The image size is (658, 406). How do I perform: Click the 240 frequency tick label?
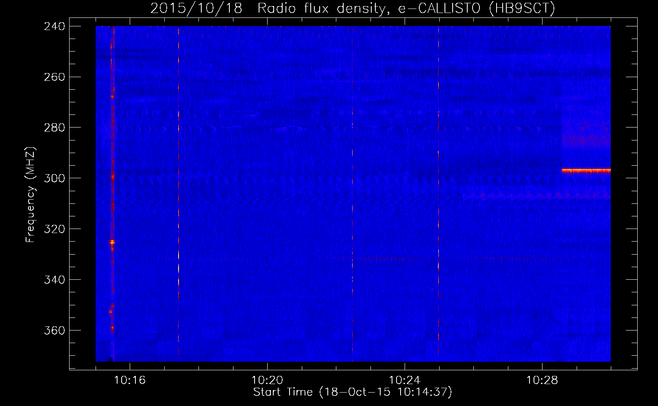(54, 26)
